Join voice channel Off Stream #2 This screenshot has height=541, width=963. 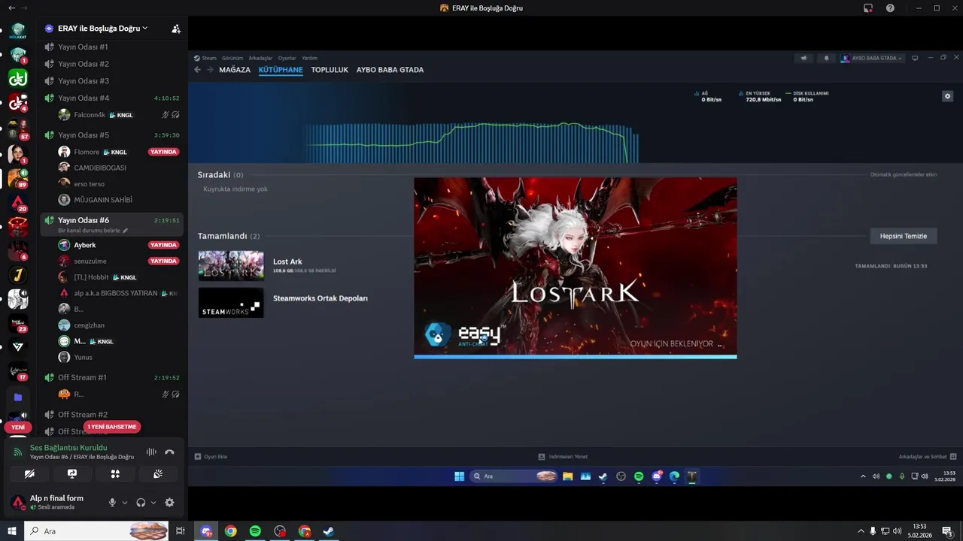pyautogui.click(x=112, y=415)
